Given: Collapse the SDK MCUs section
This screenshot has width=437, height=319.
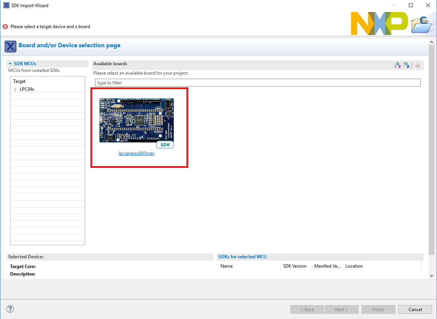Looking at the screenshot, I should click(x=10, y=64).
